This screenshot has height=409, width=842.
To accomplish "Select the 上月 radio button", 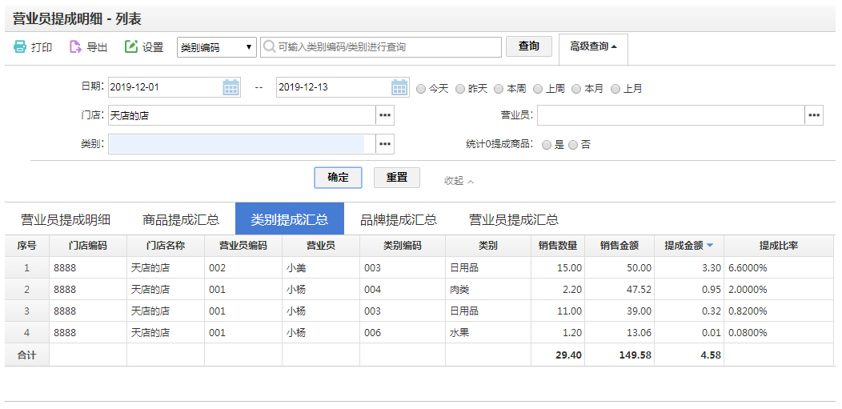I will 615,89.
